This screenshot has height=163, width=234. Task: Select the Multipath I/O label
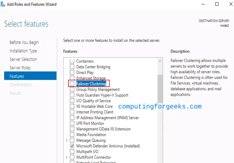87,152
